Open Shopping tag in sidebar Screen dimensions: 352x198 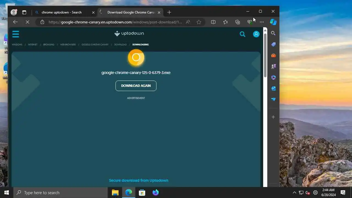point(273,44)
